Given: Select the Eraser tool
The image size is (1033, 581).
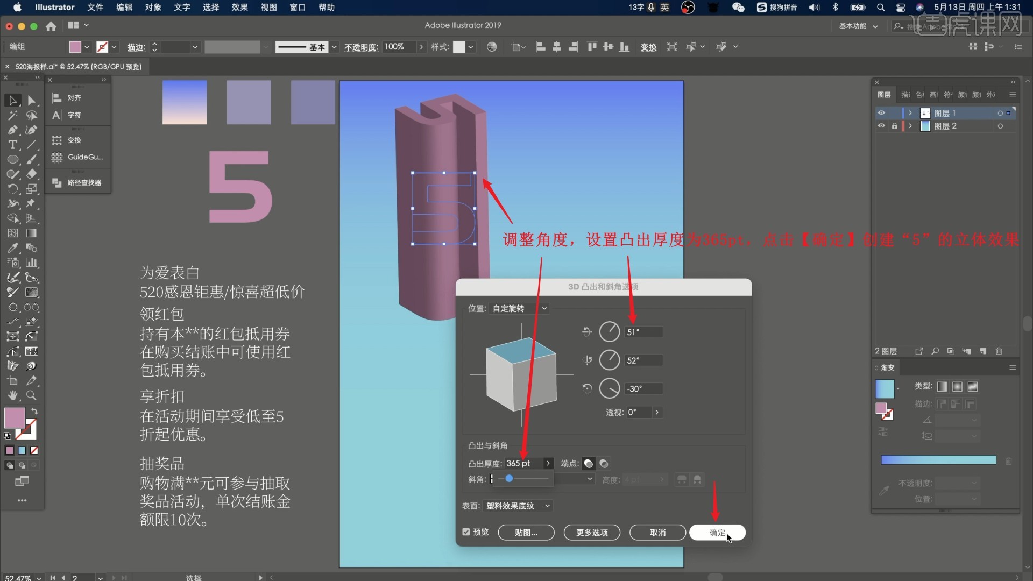Looking at the screenshot, I should click(x=31, y=174).
